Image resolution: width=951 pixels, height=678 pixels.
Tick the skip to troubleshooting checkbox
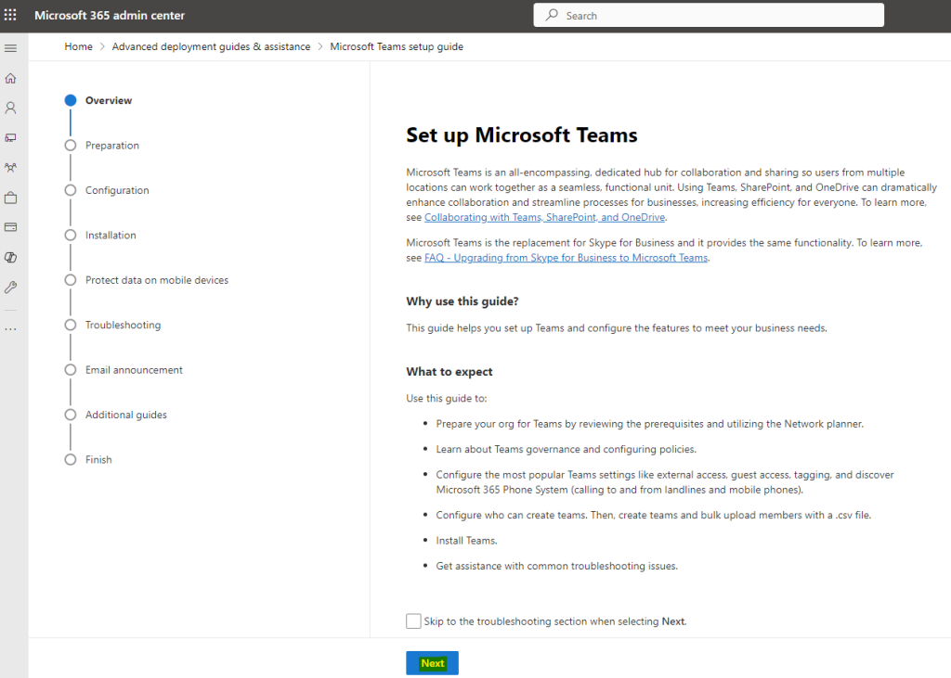click(413, 621)
